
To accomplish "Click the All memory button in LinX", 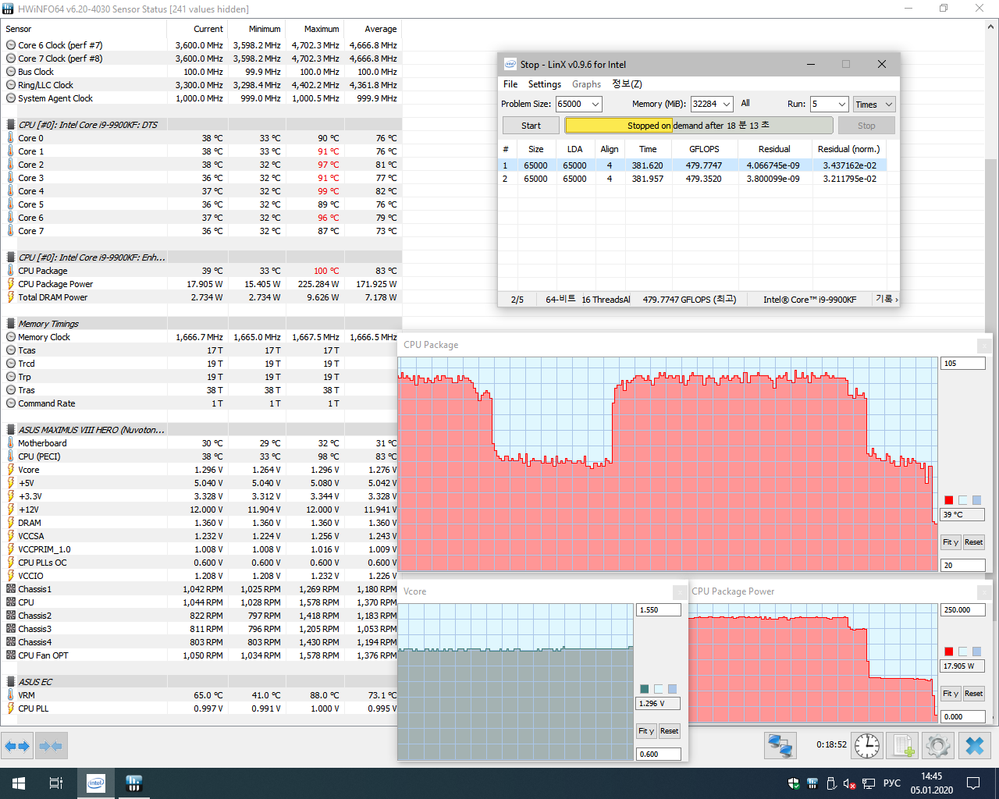I will (x=745, y=103).
